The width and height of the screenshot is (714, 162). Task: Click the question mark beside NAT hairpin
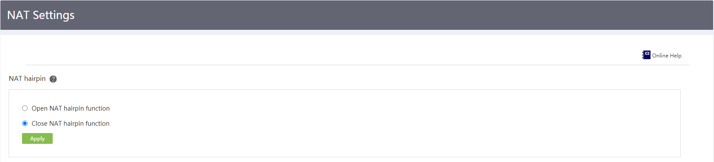point(53,79)
